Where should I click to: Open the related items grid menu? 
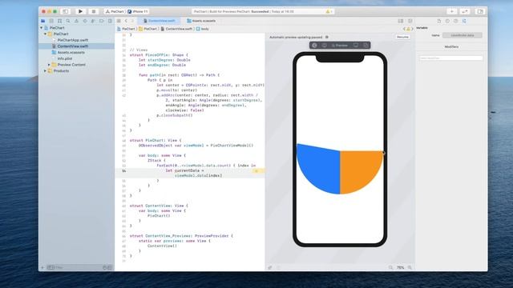coord(119,21)
